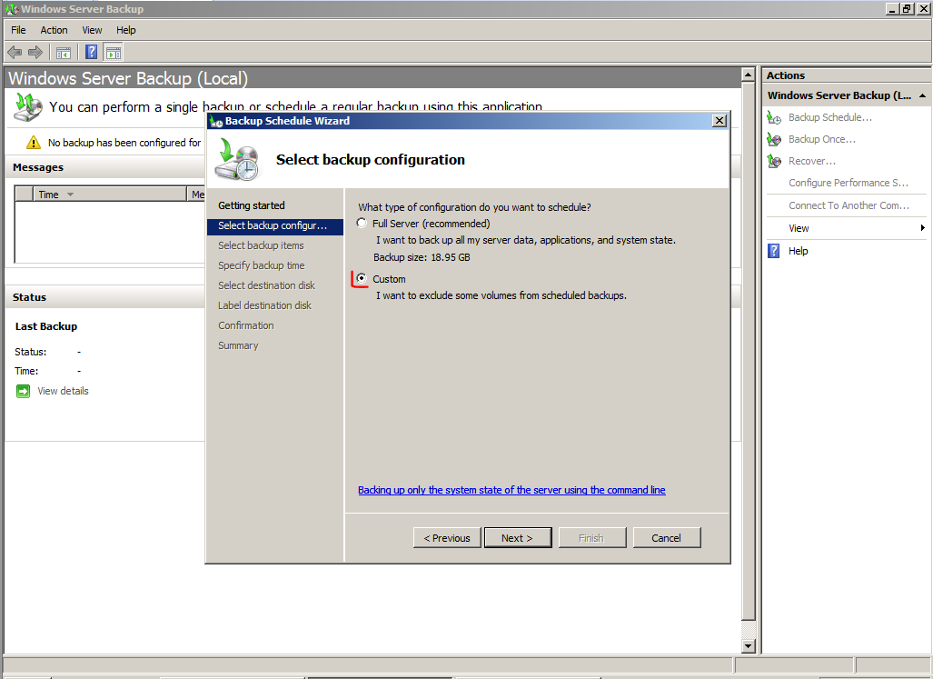Click the Recover action text
This screenshot has width=933, height=679.
(811, 161)
